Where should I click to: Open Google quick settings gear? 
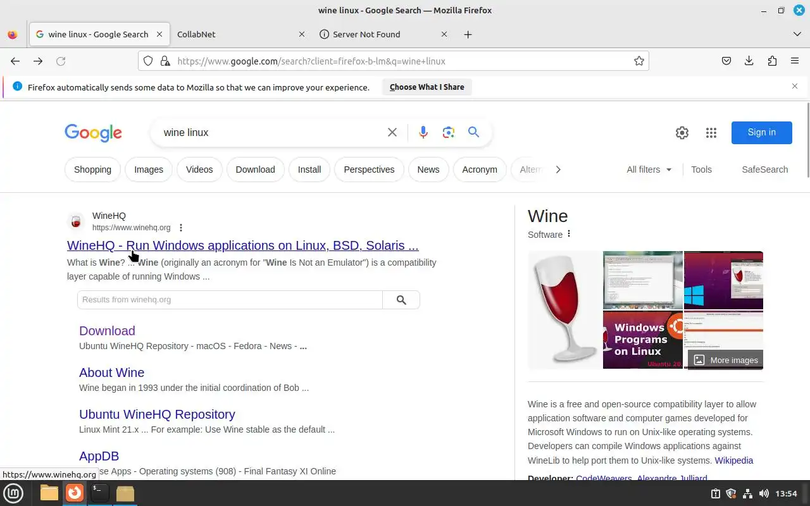pos(682,132)
